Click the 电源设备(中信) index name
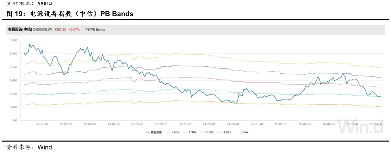The height and width of the screenshot is (152, 391). tap(20, 29)
